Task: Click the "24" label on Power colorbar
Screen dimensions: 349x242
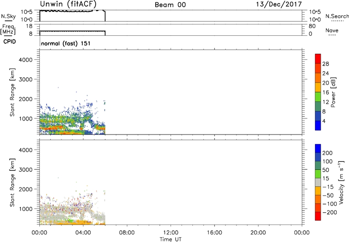Action: click(x=325, y=73)
